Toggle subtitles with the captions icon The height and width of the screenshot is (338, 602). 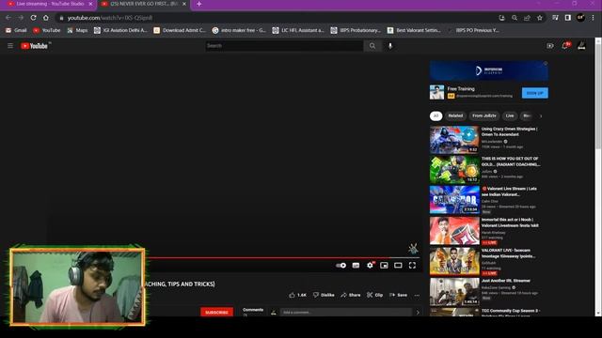pos(356,265)
